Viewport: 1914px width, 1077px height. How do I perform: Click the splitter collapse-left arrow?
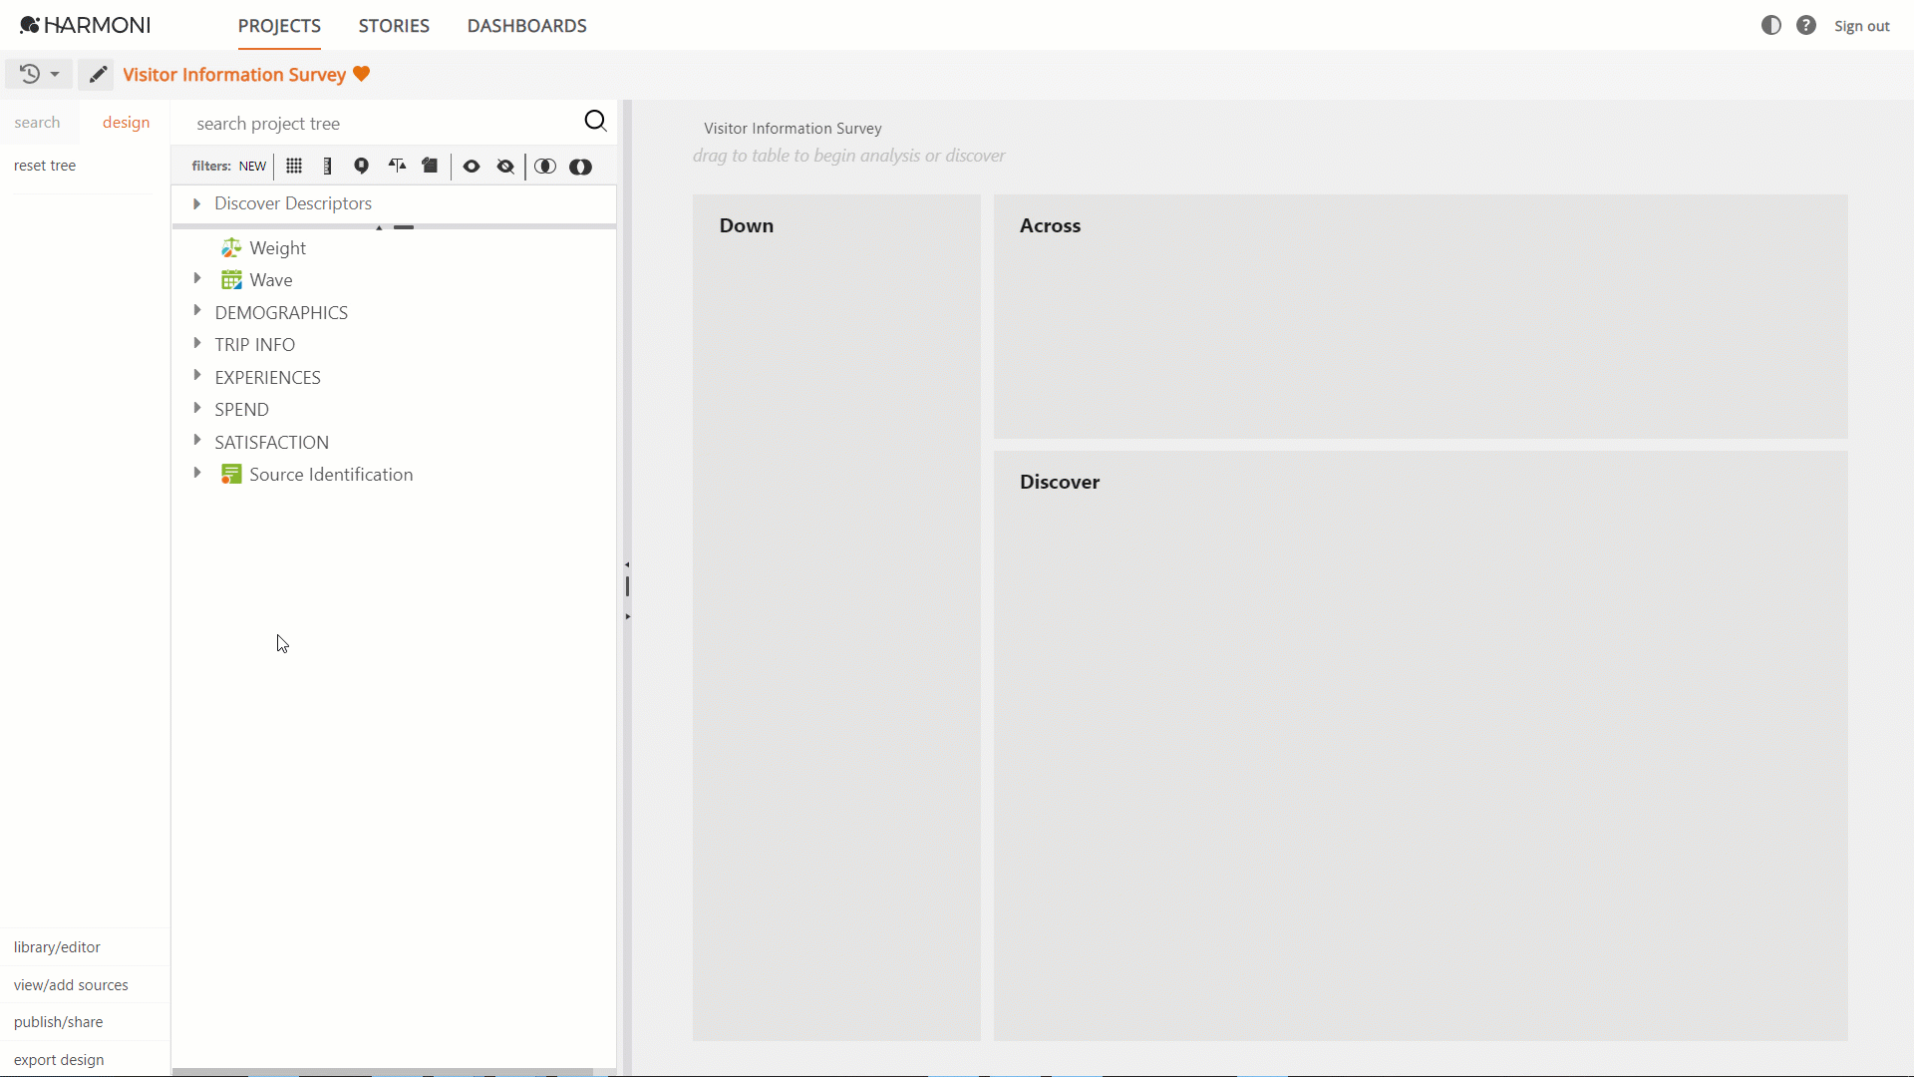point(627,564)
